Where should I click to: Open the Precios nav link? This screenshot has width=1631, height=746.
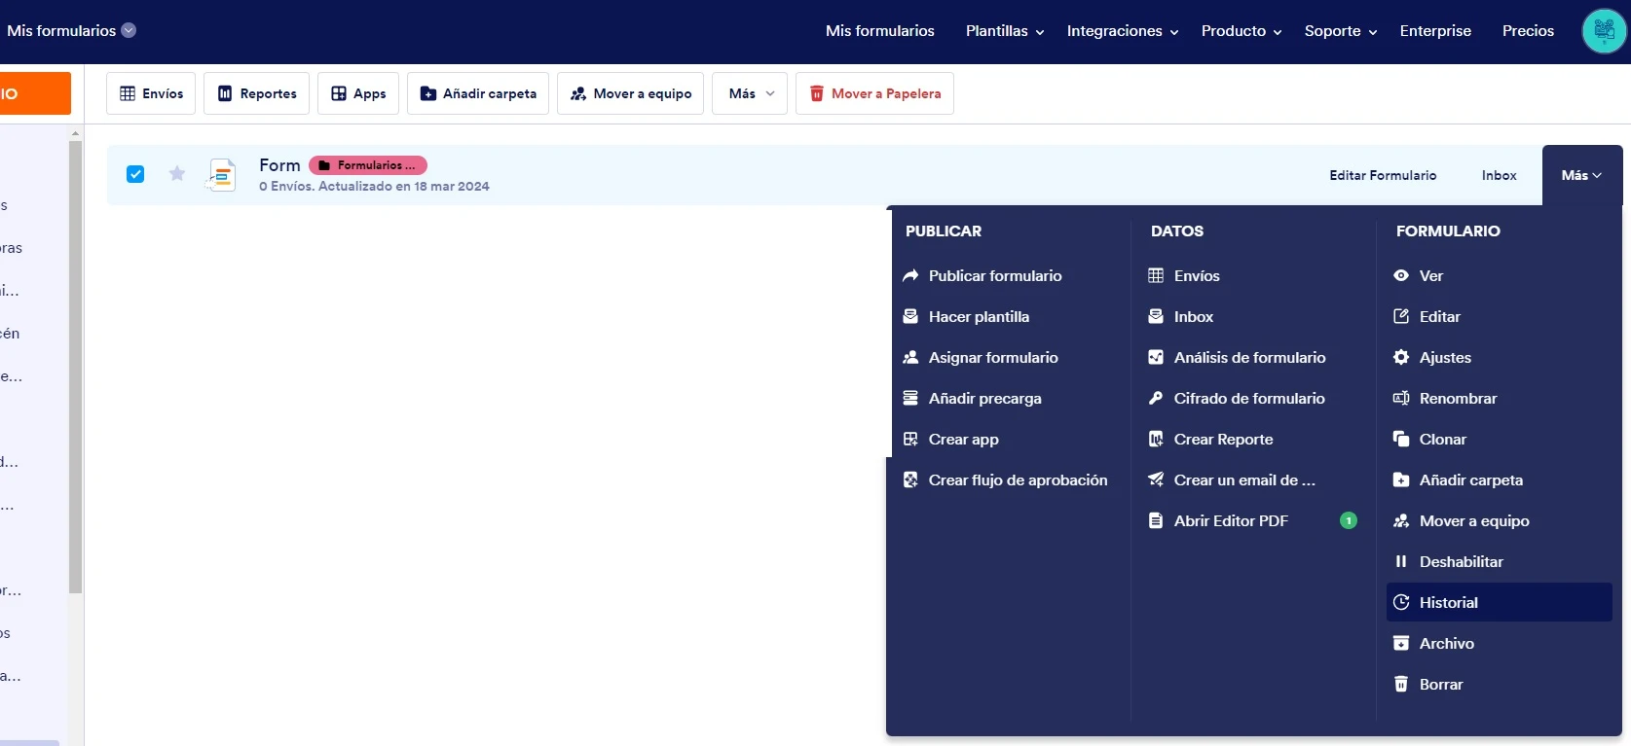[x=1528, y=31]
